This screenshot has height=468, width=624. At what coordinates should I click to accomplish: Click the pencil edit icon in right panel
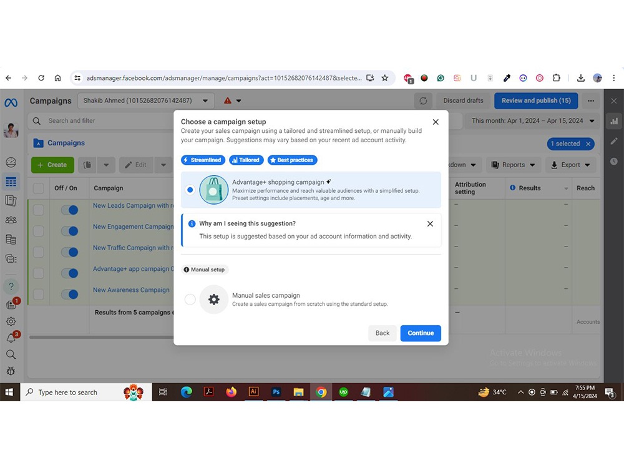[614, 141]
